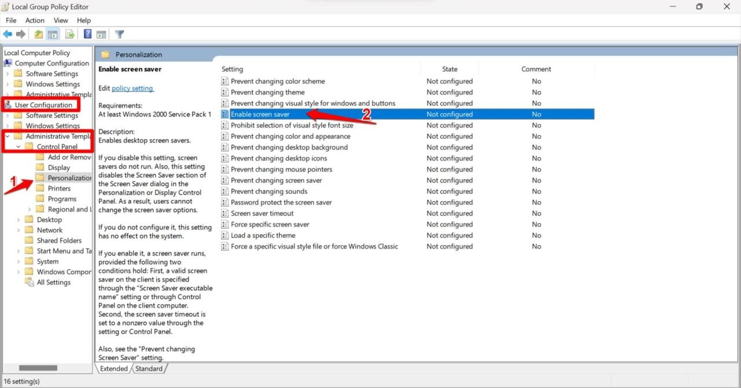Click the horizontal scrollbar of the tree pane
Viewport: 741px width, 388px height.
38,368
